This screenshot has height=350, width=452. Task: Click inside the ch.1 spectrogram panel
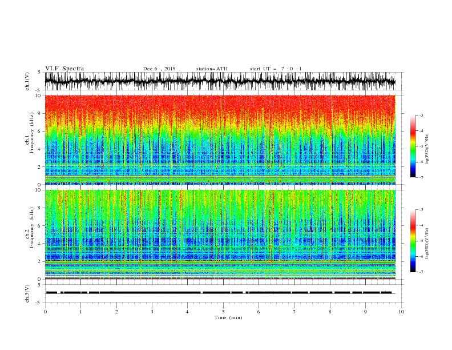[x=220, y=140]
